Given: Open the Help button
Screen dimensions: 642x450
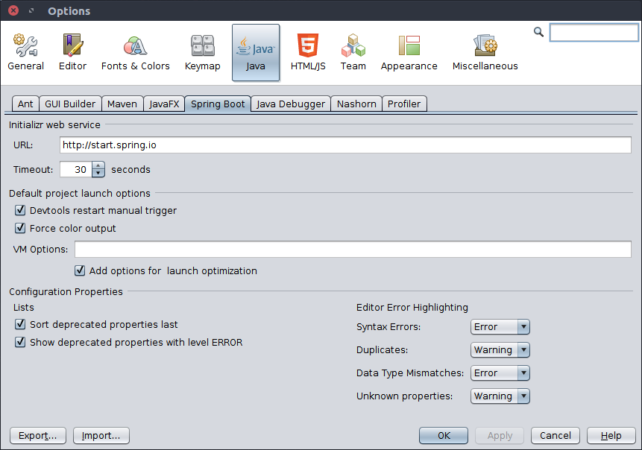Looking at the screenshot, I should pyautogui.click(x=611, y=436).
